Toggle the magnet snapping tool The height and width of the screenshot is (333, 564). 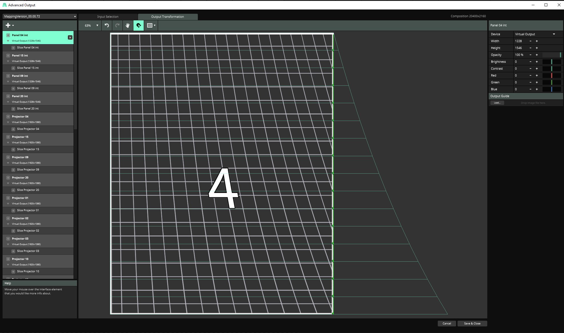(x=139, y=26)
